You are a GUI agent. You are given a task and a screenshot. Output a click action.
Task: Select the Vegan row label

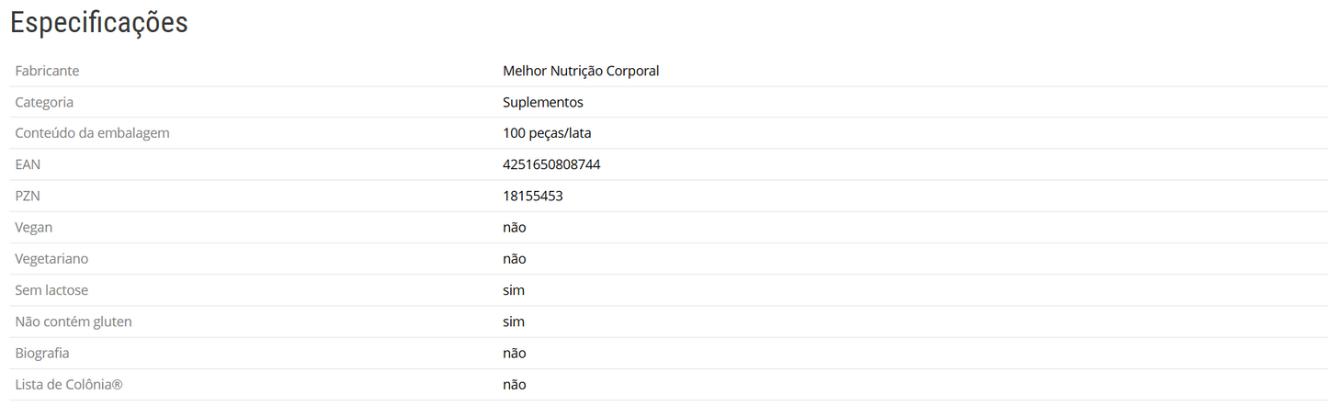pyautogui.click(x=34, y=227)
